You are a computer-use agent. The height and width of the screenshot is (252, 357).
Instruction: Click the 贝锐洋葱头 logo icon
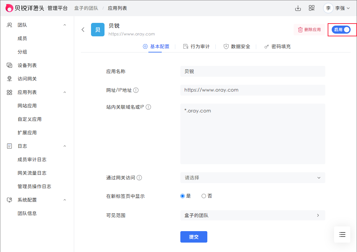point(9,8)
